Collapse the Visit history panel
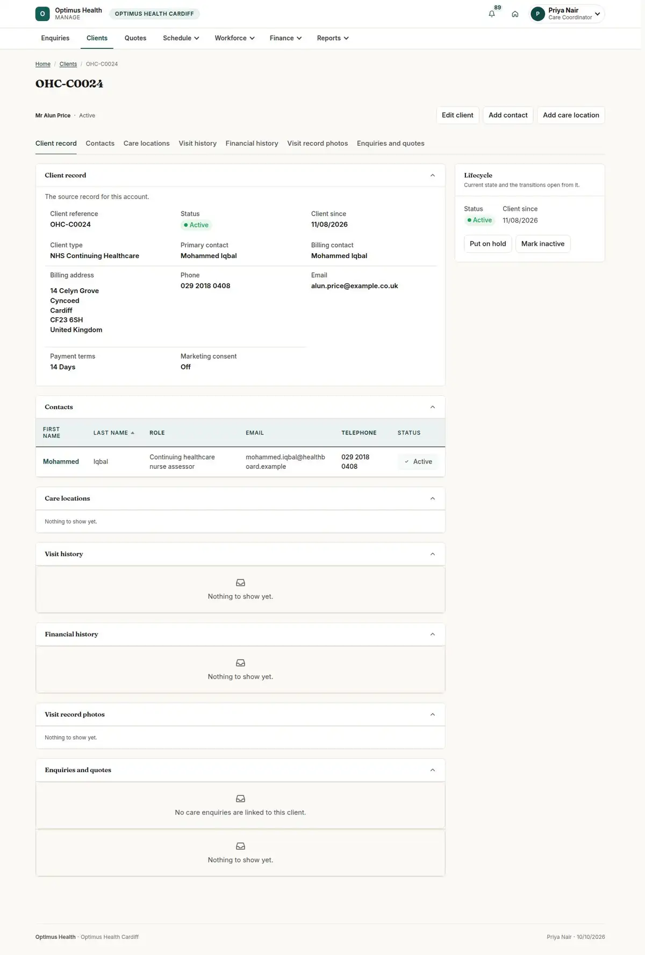 [433, 554]
